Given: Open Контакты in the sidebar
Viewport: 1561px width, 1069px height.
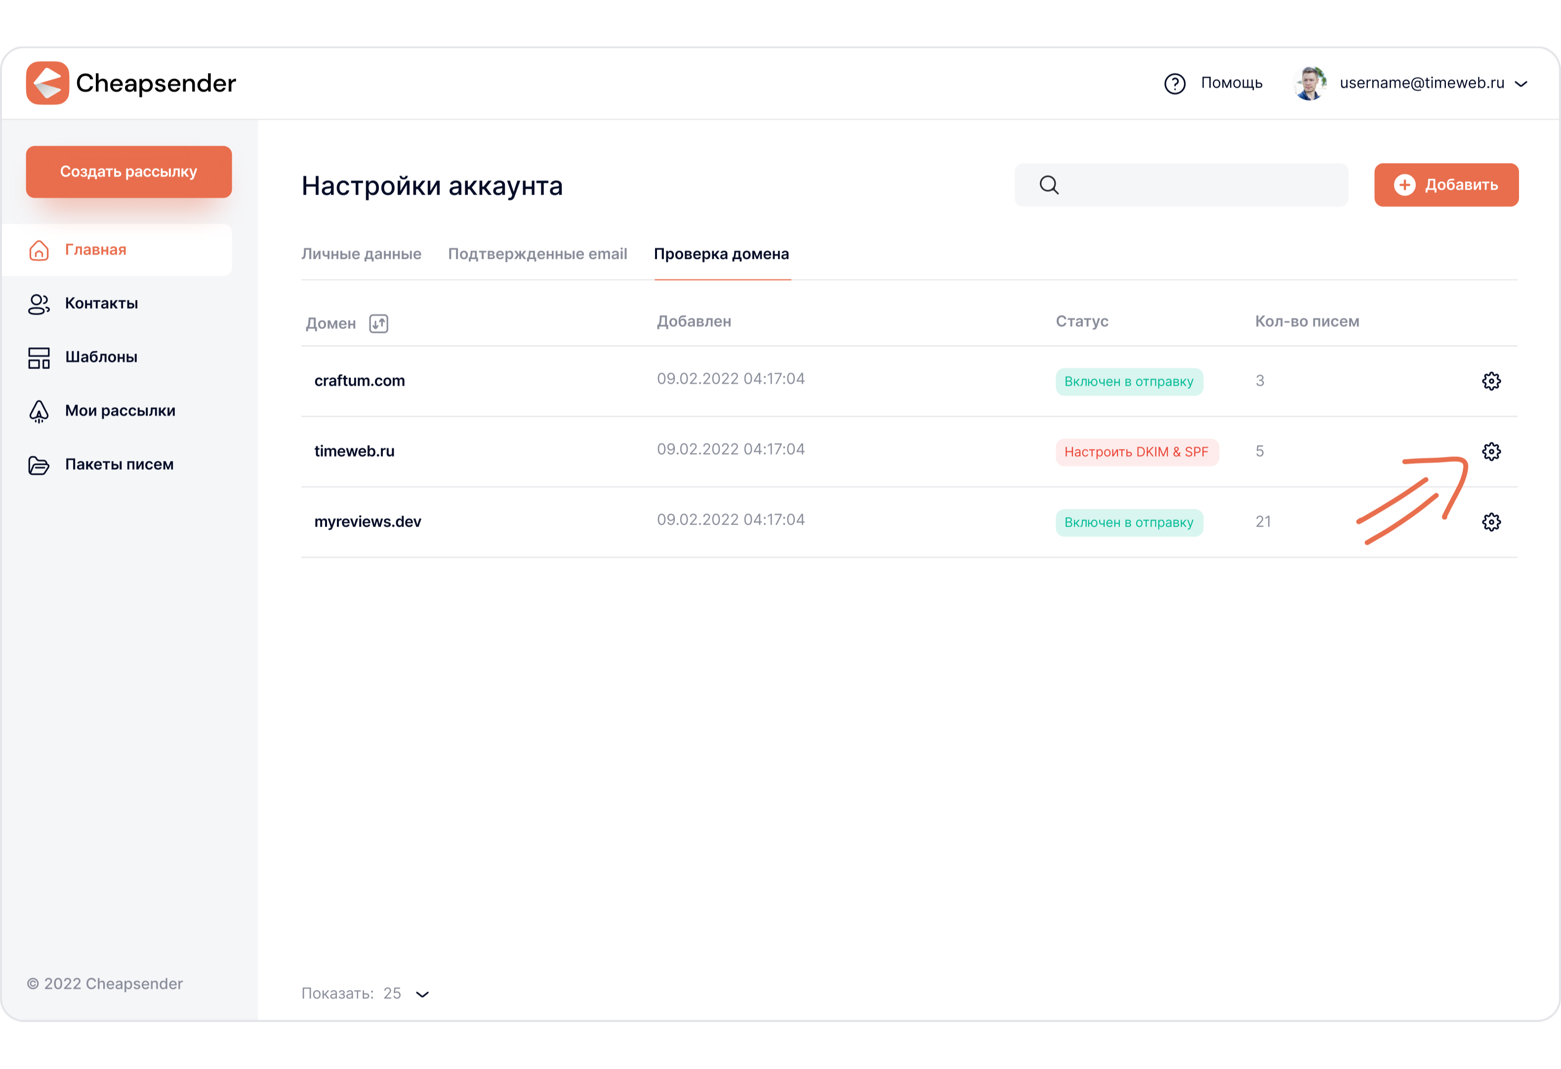Looking at the screenshot, I should coord(101,304).
